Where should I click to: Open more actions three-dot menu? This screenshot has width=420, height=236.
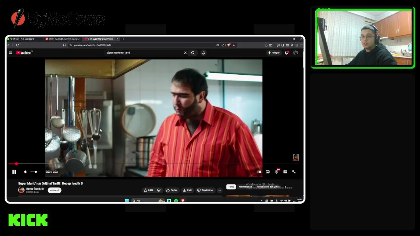[x=220, y=190]
